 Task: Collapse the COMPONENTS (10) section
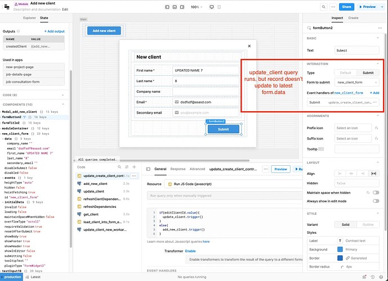pyautogui.click(x=63, y=105)
